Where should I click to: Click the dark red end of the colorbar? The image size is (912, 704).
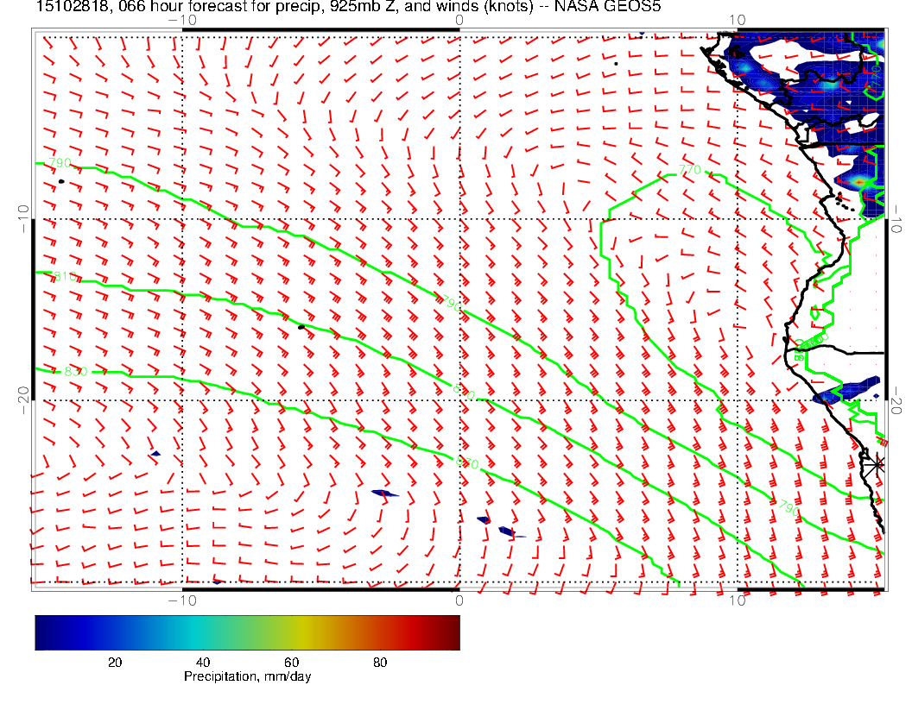click(454, 632)
